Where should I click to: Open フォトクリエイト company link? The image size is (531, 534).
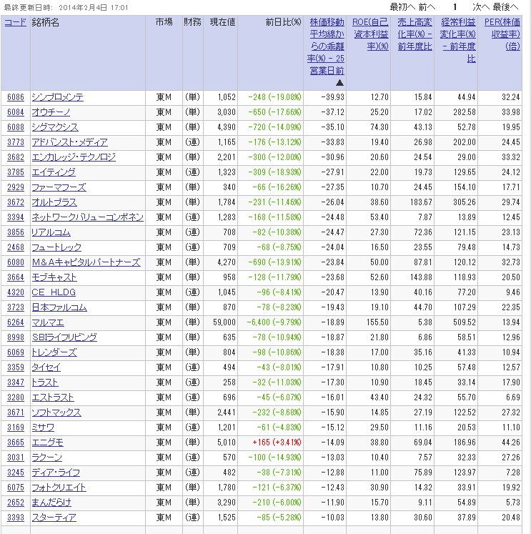click(x=59, y=487)
